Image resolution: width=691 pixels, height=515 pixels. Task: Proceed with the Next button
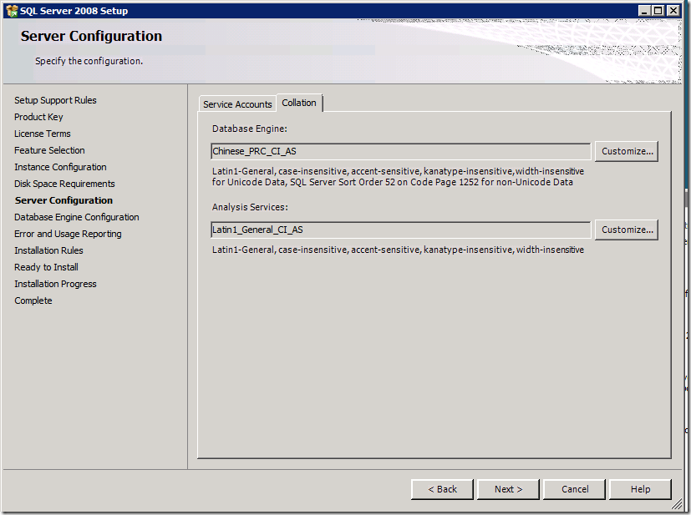[x=508, y=489]
